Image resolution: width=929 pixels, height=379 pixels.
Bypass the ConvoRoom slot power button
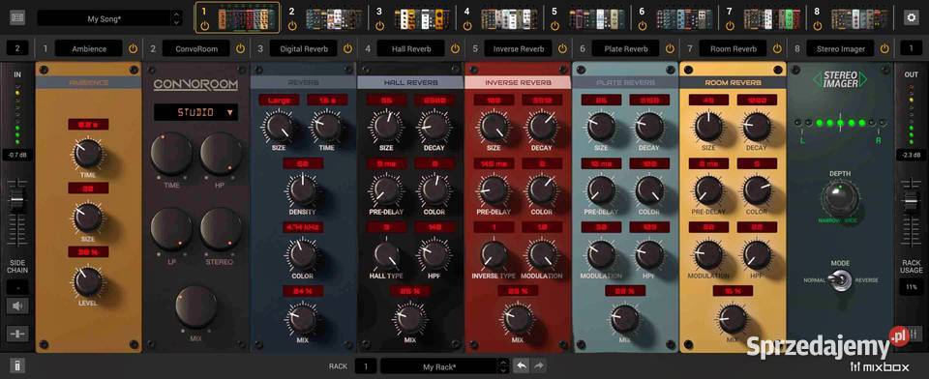click(241, 48)
